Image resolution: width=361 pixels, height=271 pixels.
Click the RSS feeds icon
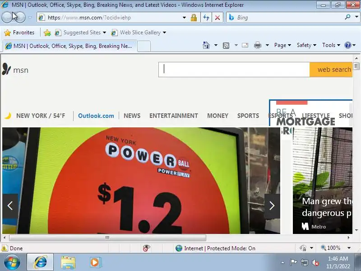click(226, 46)
